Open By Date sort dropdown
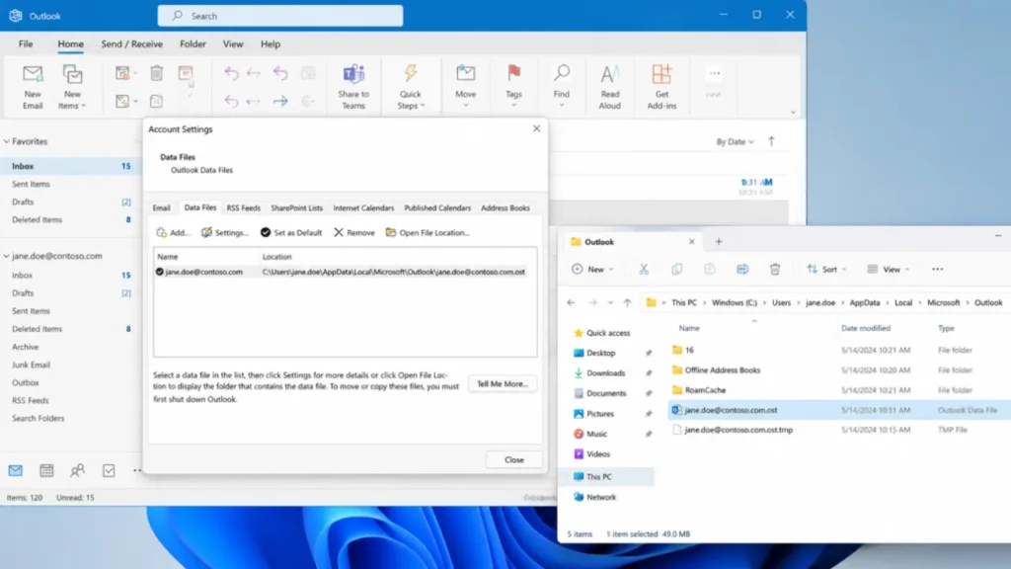 (x=735, y=141)
